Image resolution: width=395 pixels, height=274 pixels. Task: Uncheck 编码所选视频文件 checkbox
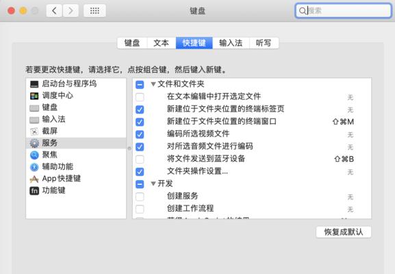tap(140, 134)
